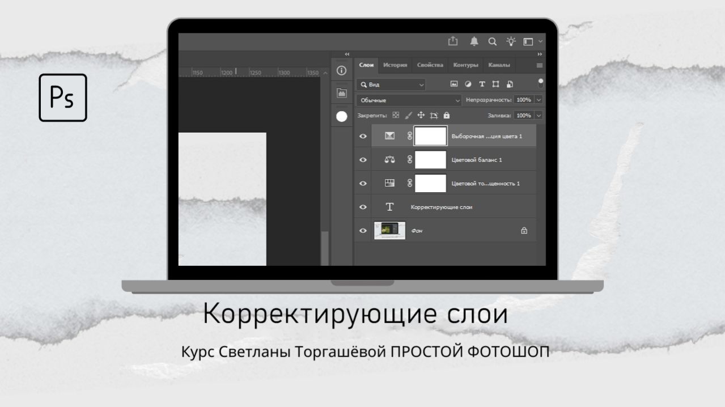Viewport: 725px width, 407px height.
Task: Open the Непрозрачность slider arrow
Action: [x=539, y=100]
